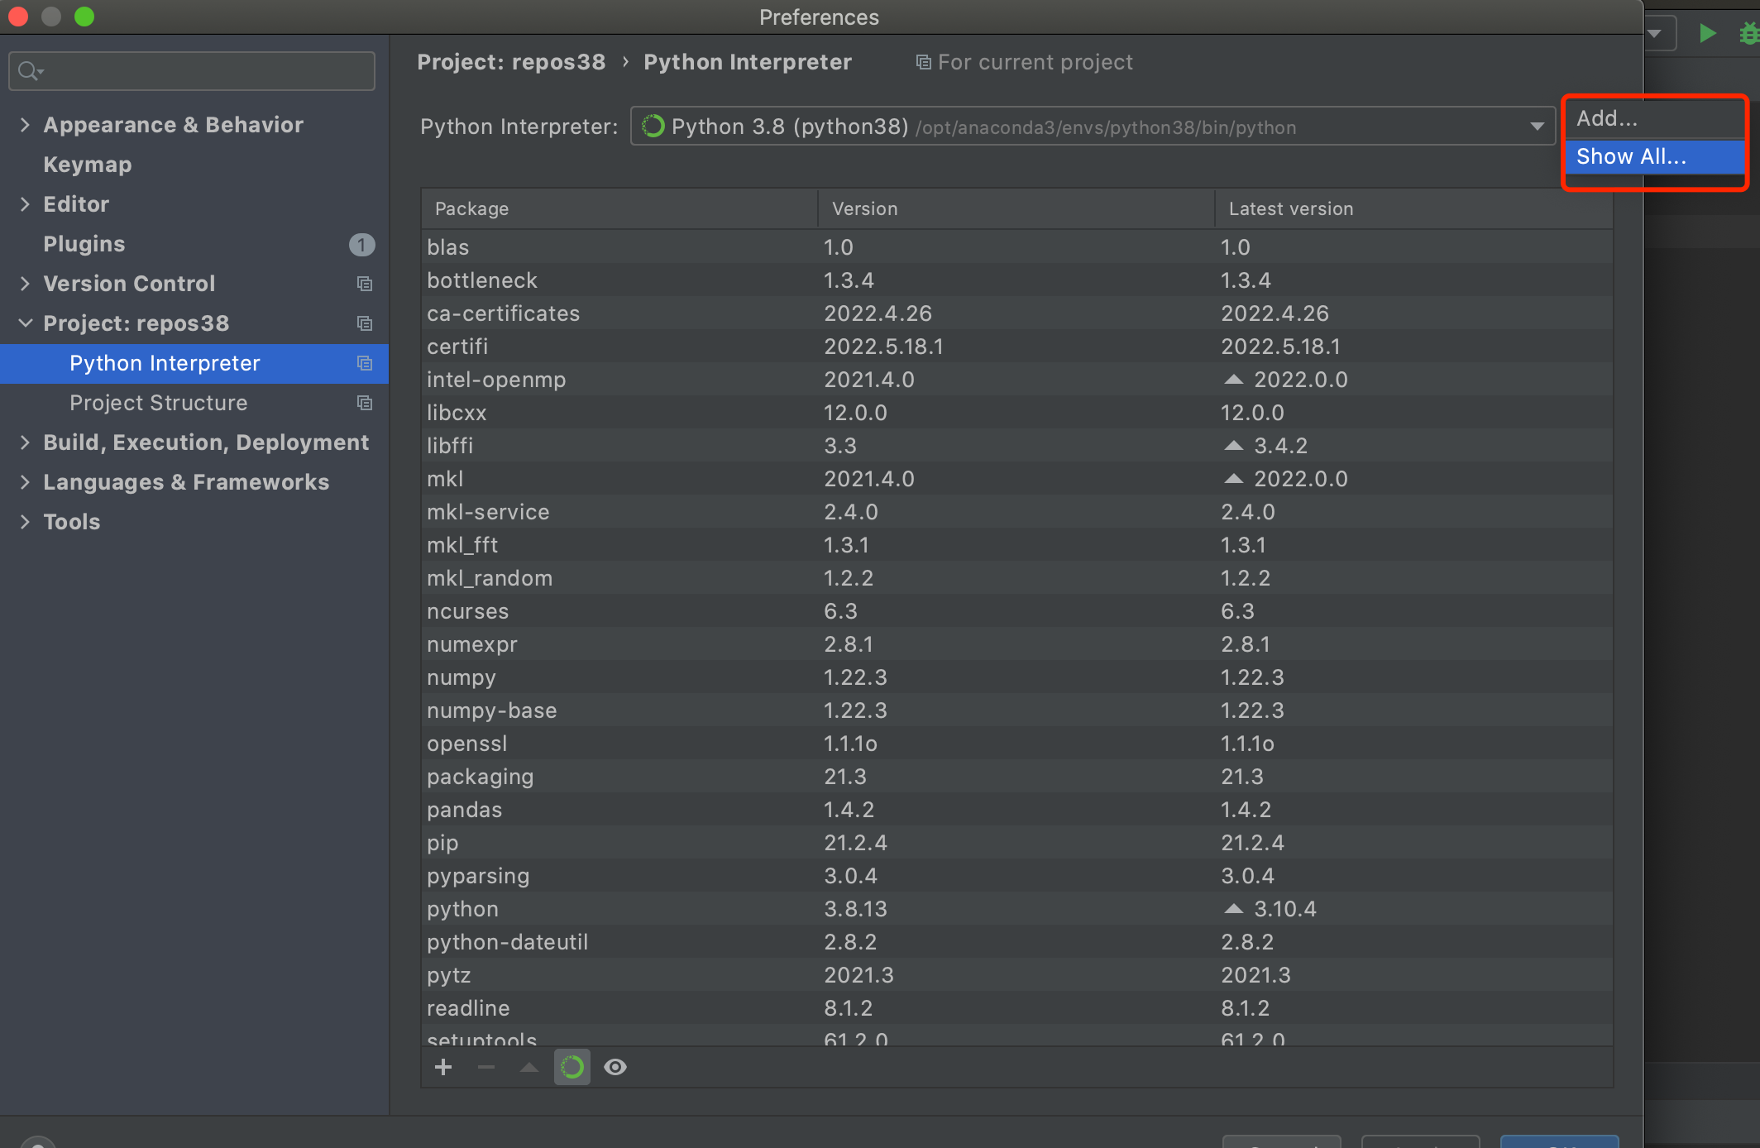This screenshot has height=1148, width=1760.
Task: Open Project Structure settings page
Action: coord(159,403)
